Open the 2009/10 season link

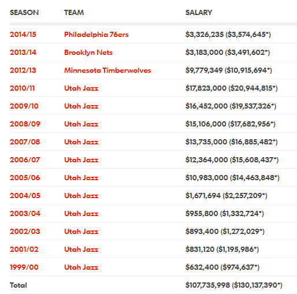click(x=24, y=106)
